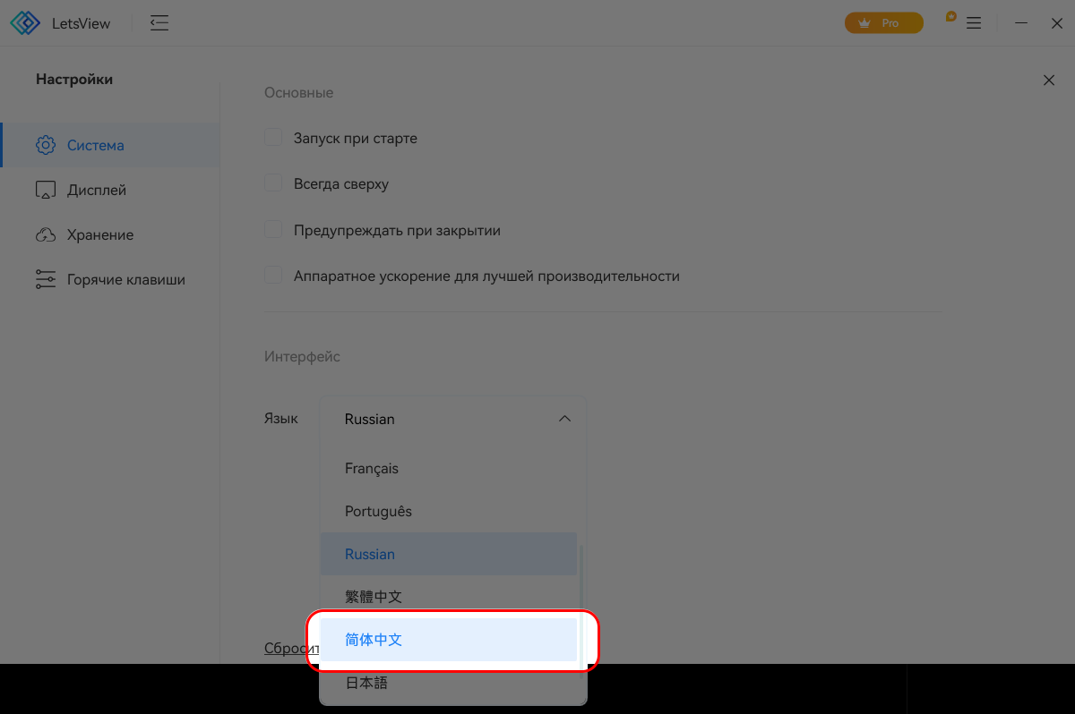Enable the Запуск при старте checkbox

(273, 138)
